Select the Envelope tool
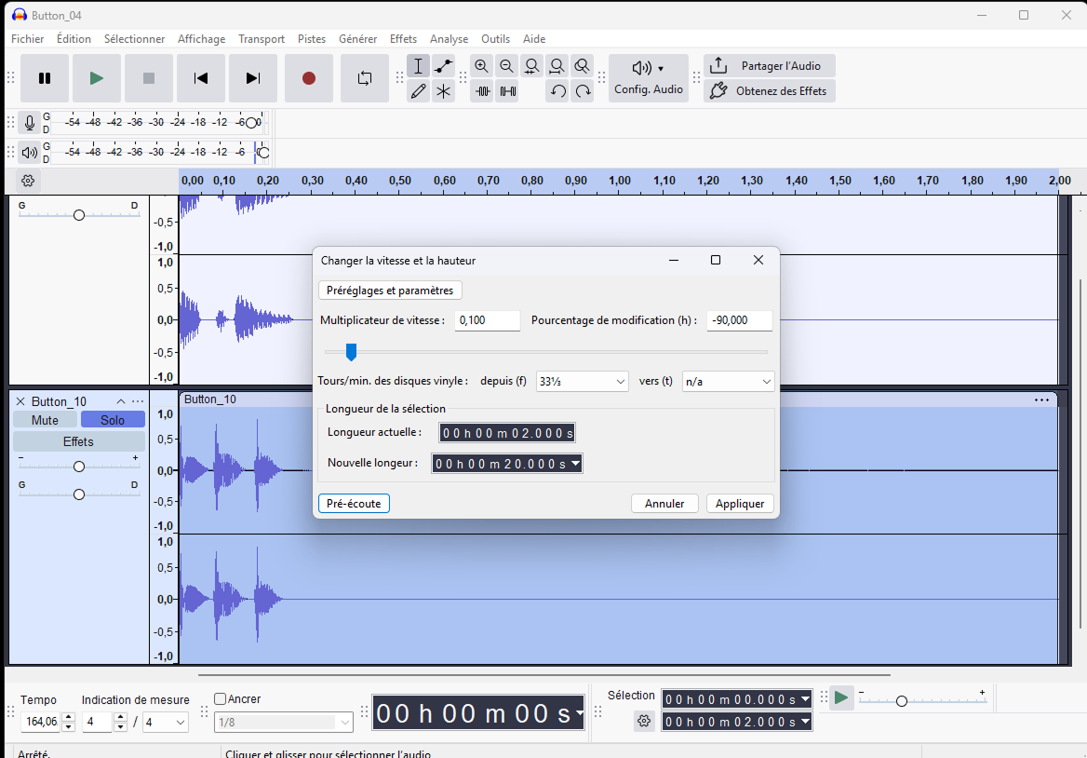 click(444, 66)
